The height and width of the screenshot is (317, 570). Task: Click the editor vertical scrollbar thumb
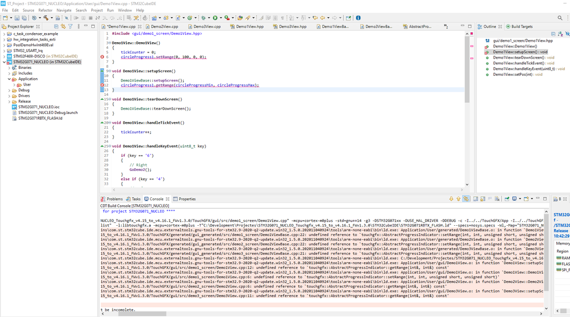click(467, 69)
